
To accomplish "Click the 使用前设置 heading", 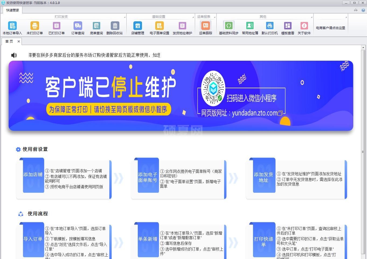I will click(x=35, y=149).
